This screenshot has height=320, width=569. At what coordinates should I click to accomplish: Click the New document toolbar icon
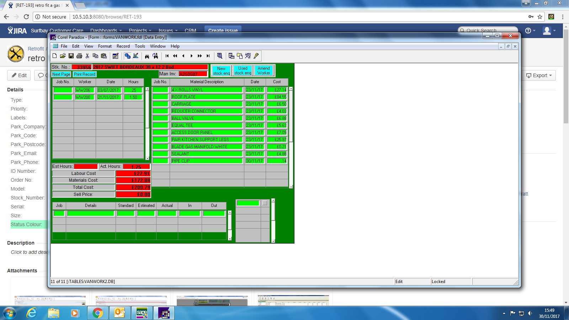54,56
